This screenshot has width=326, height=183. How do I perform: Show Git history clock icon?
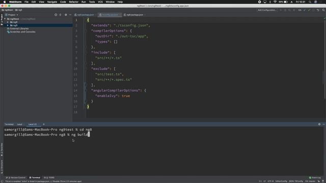(314, 10)
